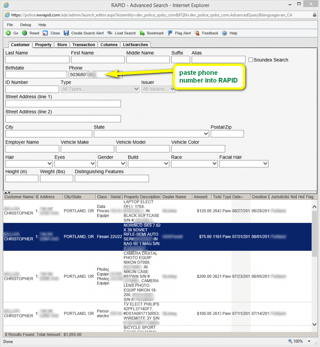
Task: Click the blue Help question icon
Action: 225,33
